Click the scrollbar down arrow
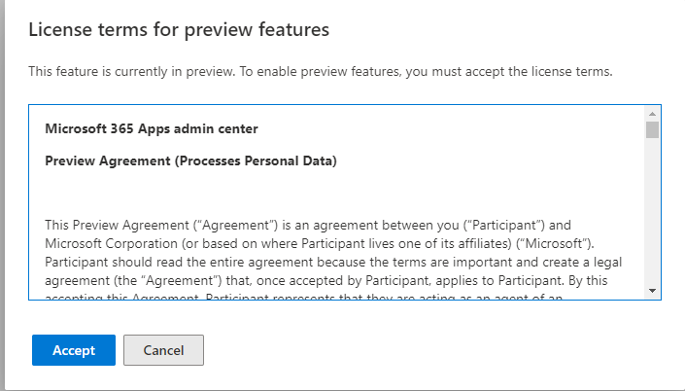This screenshot has width=685, height=391. (652, 290)
